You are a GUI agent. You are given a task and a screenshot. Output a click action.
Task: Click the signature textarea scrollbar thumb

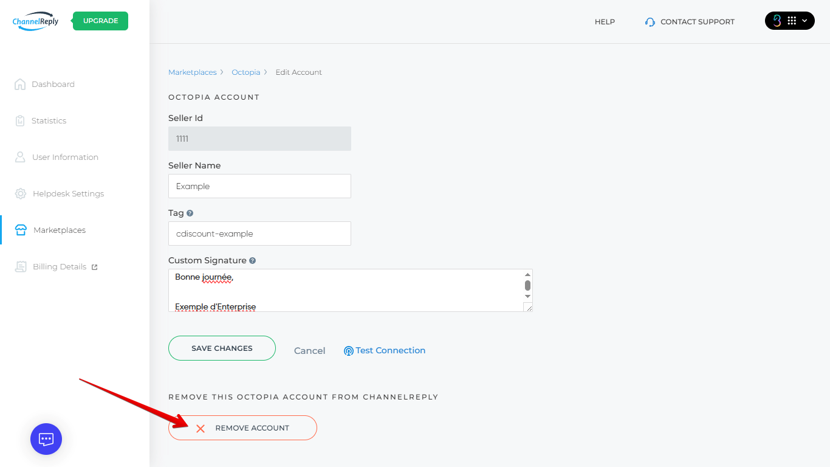[527, 285]
